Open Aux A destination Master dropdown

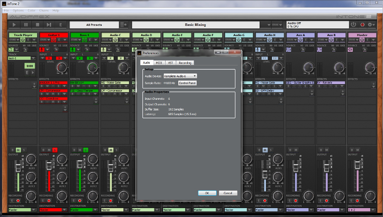click(x=311, y=210)
